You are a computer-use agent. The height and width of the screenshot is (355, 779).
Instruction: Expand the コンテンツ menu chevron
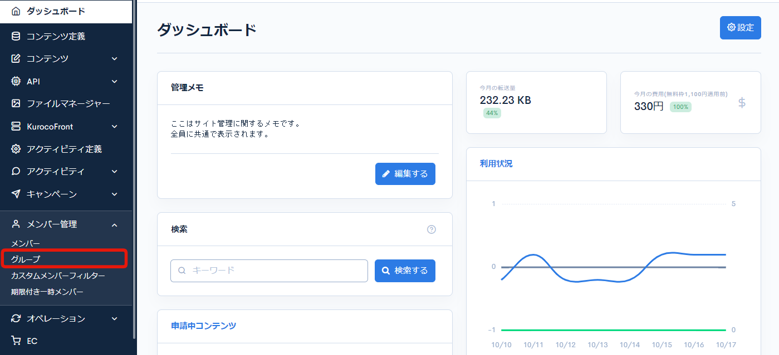(114, 58)
